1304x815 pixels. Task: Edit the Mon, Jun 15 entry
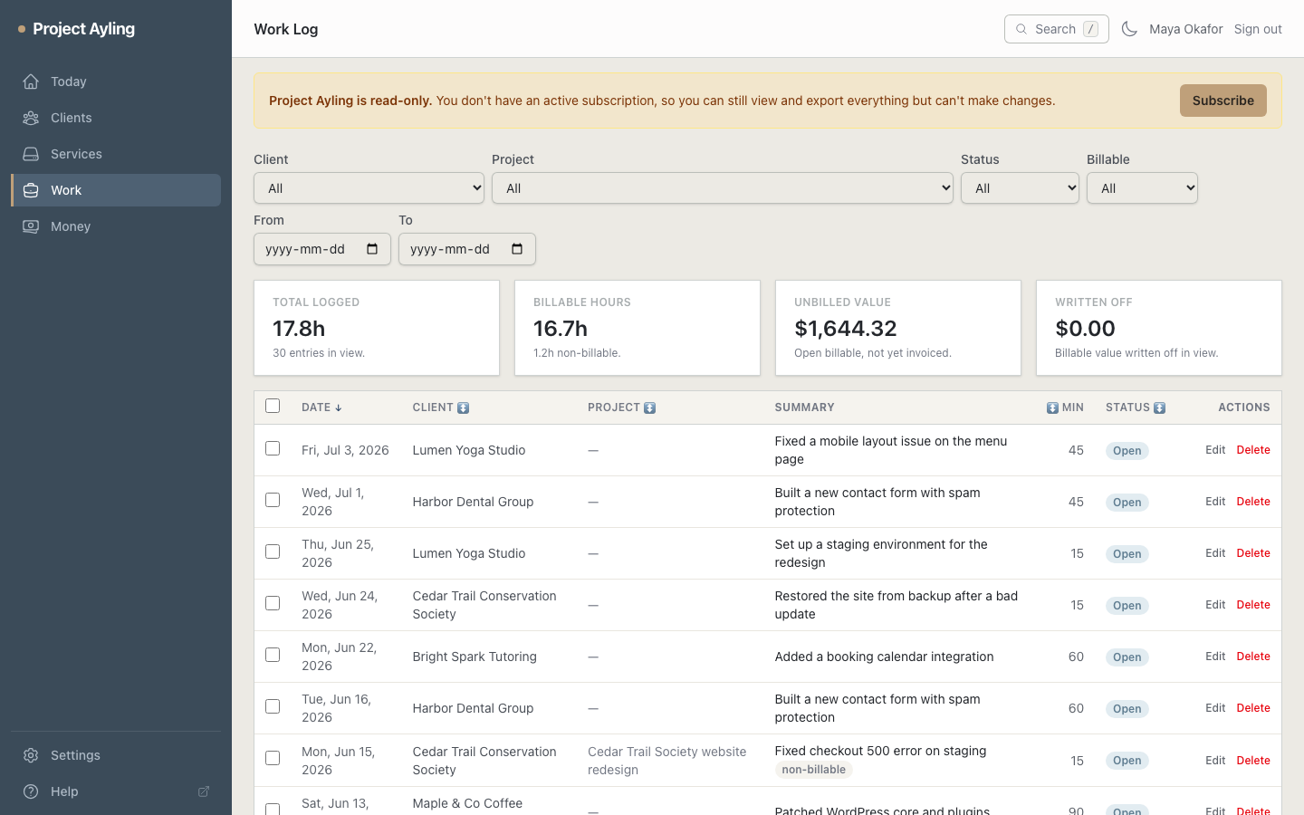coord(1215,761)
